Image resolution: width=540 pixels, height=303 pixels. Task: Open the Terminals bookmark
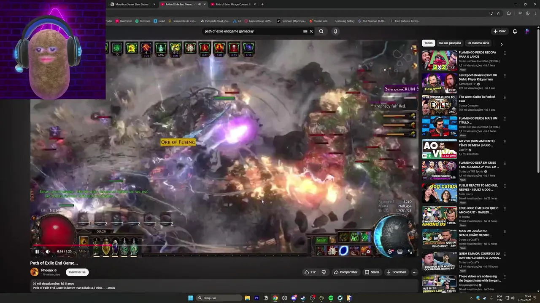coord(143,21)
